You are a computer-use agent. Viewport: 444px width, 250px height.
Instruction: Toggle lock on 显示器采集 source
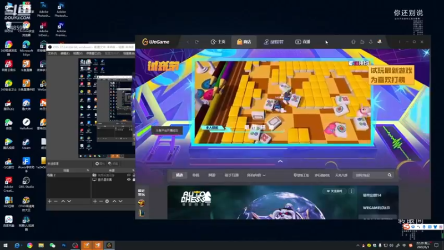pyautogui.click(x=134, y=179)
